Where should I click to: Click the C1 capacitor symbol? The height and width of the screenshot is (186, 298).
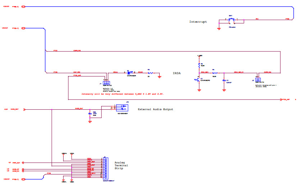coord(224,81)
